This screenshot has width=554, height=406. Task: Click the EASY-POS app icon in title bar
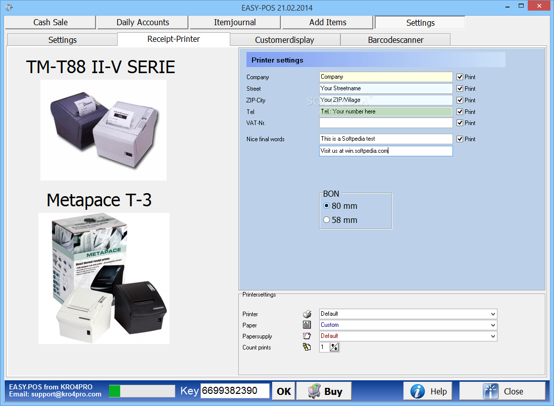tap(9, 7)
